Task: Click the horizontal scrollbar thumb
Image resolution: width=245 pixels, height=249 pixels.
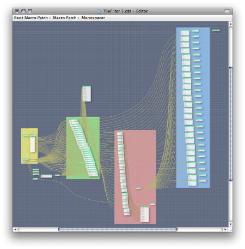Action: point(118,229)
